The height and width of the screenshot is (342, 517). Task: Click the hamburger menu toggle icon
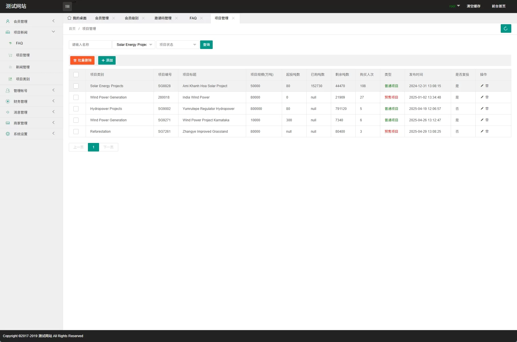click(67, 7)
